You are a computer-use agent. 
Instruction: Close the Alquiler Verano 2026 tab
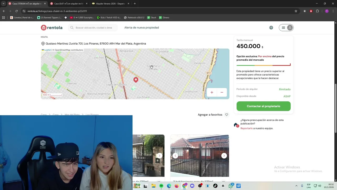click(x=128, y=4)
